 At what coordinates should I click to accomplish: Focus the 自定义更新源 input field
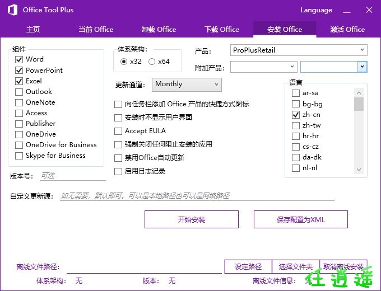click(x=197, y=196)
